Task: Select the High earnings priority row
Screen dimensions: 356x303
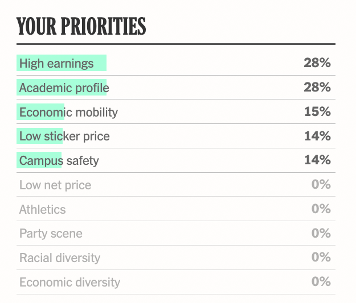Action: tap(176, 63)
